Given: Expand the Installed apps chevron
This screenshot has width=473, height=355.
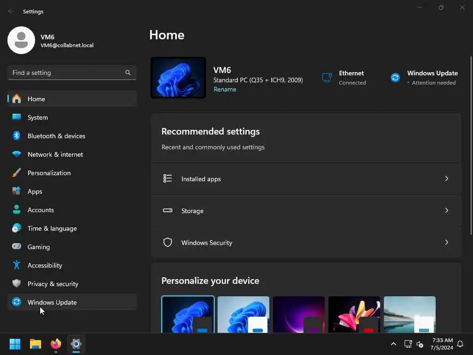Looking at the screenshot, I should click(x=447, y=179).
